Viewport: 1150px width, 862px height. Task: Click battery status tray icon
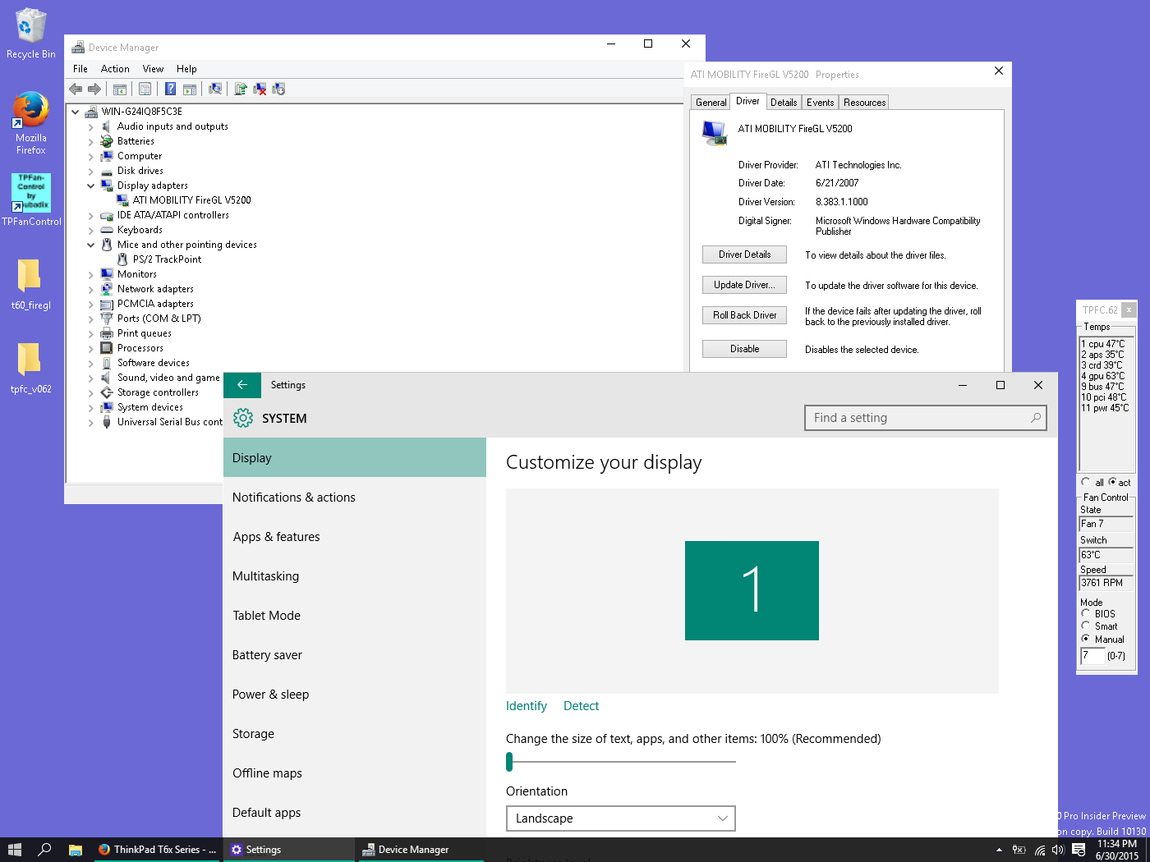[x=1019, y=850]
